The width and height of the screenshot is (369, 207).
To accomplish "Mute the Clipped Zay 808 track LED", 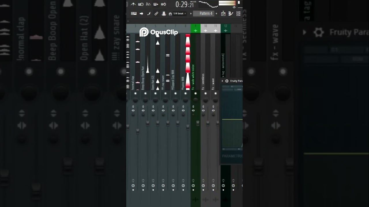I will tap(176, 93).
